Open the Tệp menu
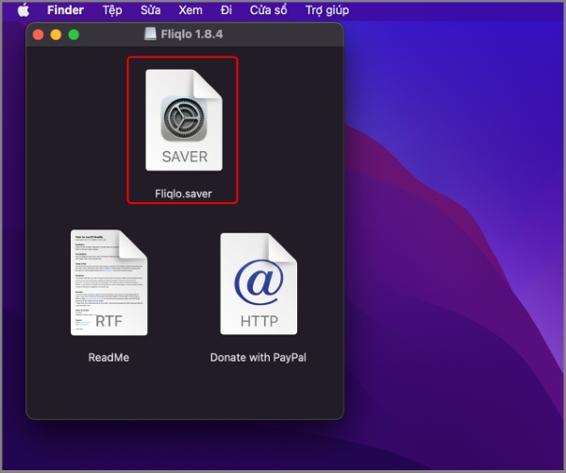Image resolution: width=566 pixels, height=473 pixels. 112,10
